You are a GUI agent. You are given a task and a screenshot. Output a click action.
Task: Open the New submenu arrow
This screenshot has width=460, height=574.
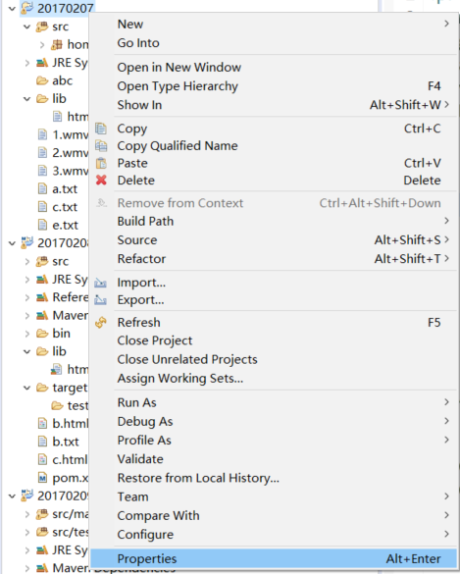446,24
